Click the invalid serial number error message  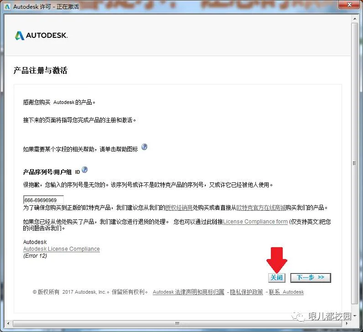pyautogui.click(x=148, y=185)
